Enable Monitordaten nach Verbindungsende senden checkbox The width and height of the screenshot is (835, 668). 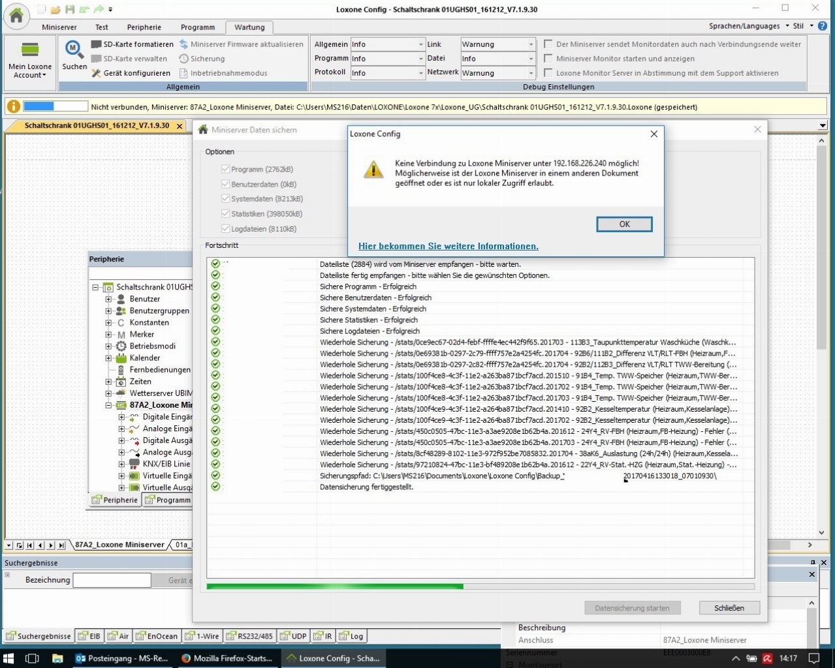[548, 44]
